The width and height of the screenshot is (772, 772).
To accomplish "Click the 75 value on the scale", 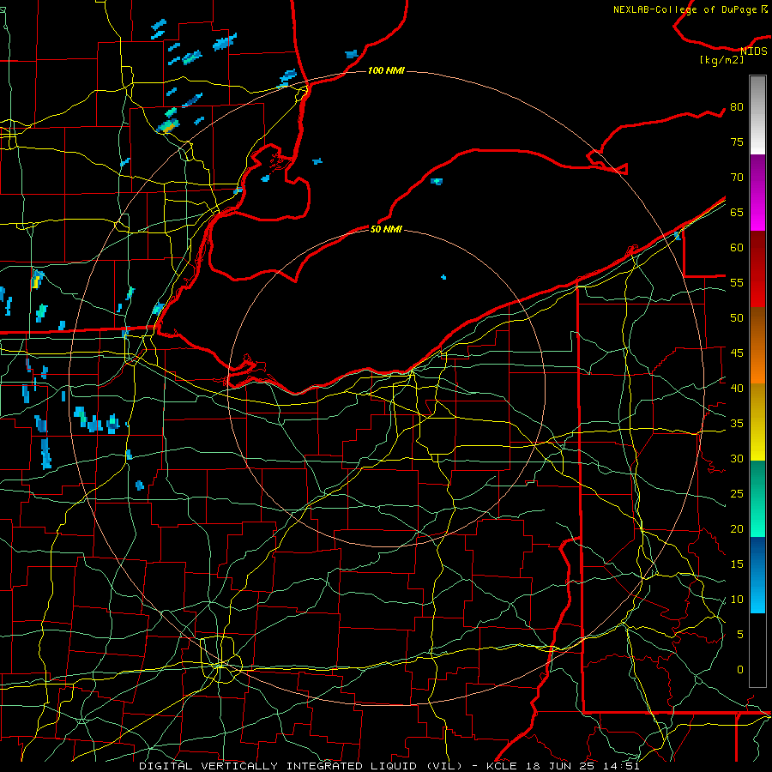I will pyautogui.click(x=737, y=142).
